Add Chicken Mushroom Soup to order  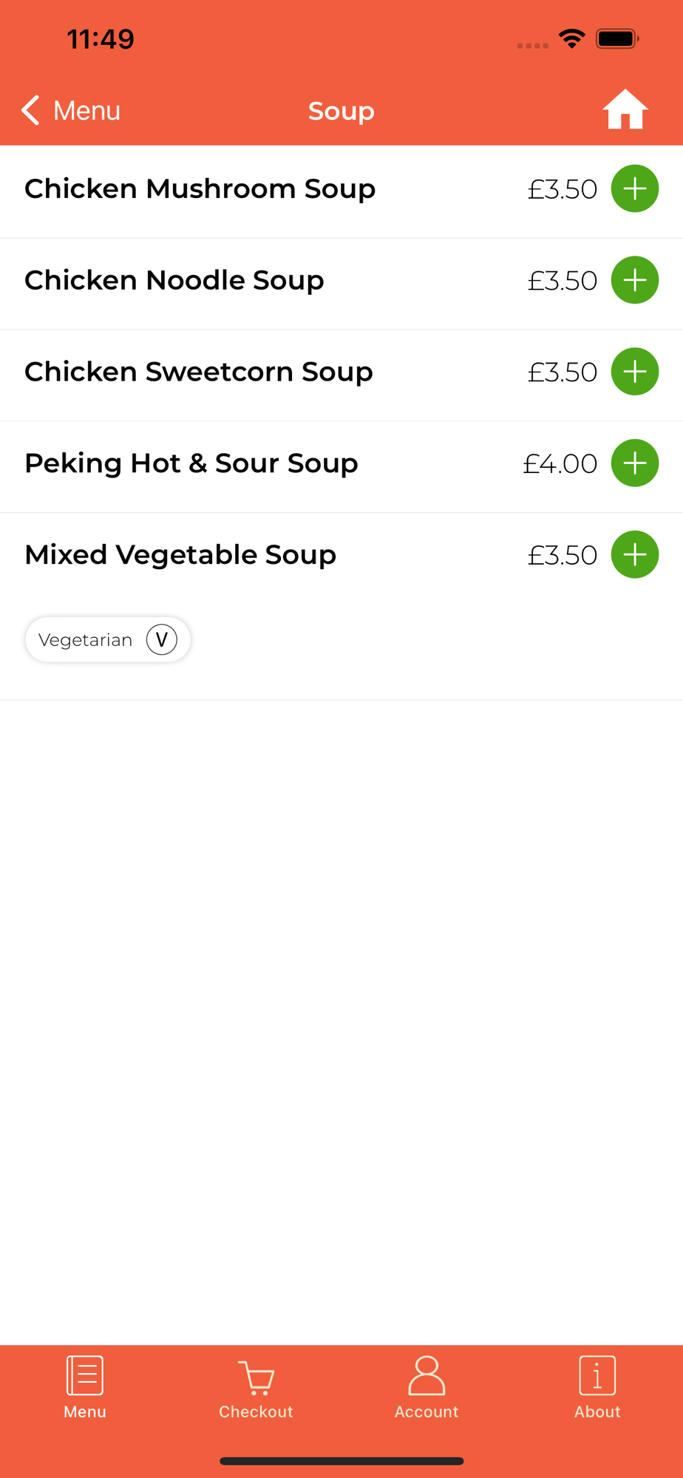coord(634,188)
